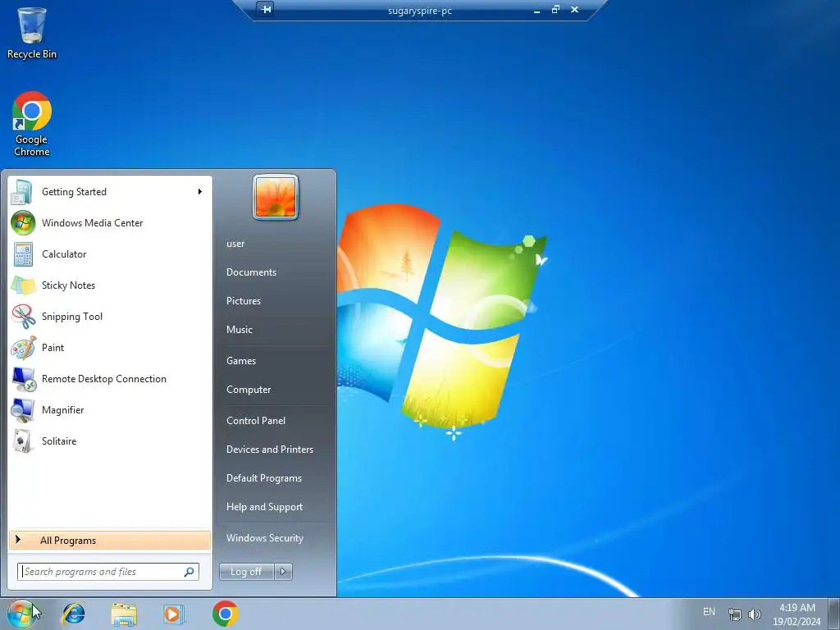
Task: Launch Windows Media Player from taskbar
Action: point(174,614)
